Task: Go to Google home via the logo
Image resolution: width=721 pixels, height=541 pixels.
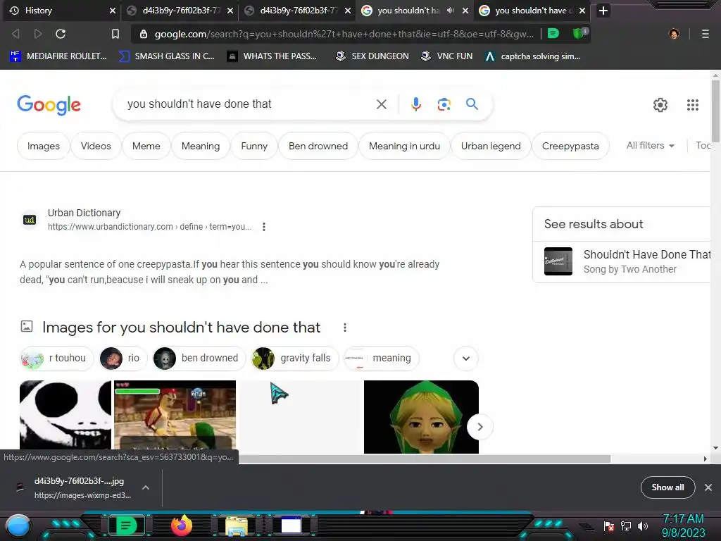Action: point(49,105)
